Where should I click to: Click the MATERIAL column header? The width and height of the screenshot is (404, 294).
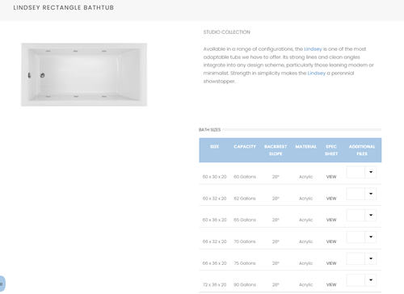pyautogui.click(x=306, y=147)
